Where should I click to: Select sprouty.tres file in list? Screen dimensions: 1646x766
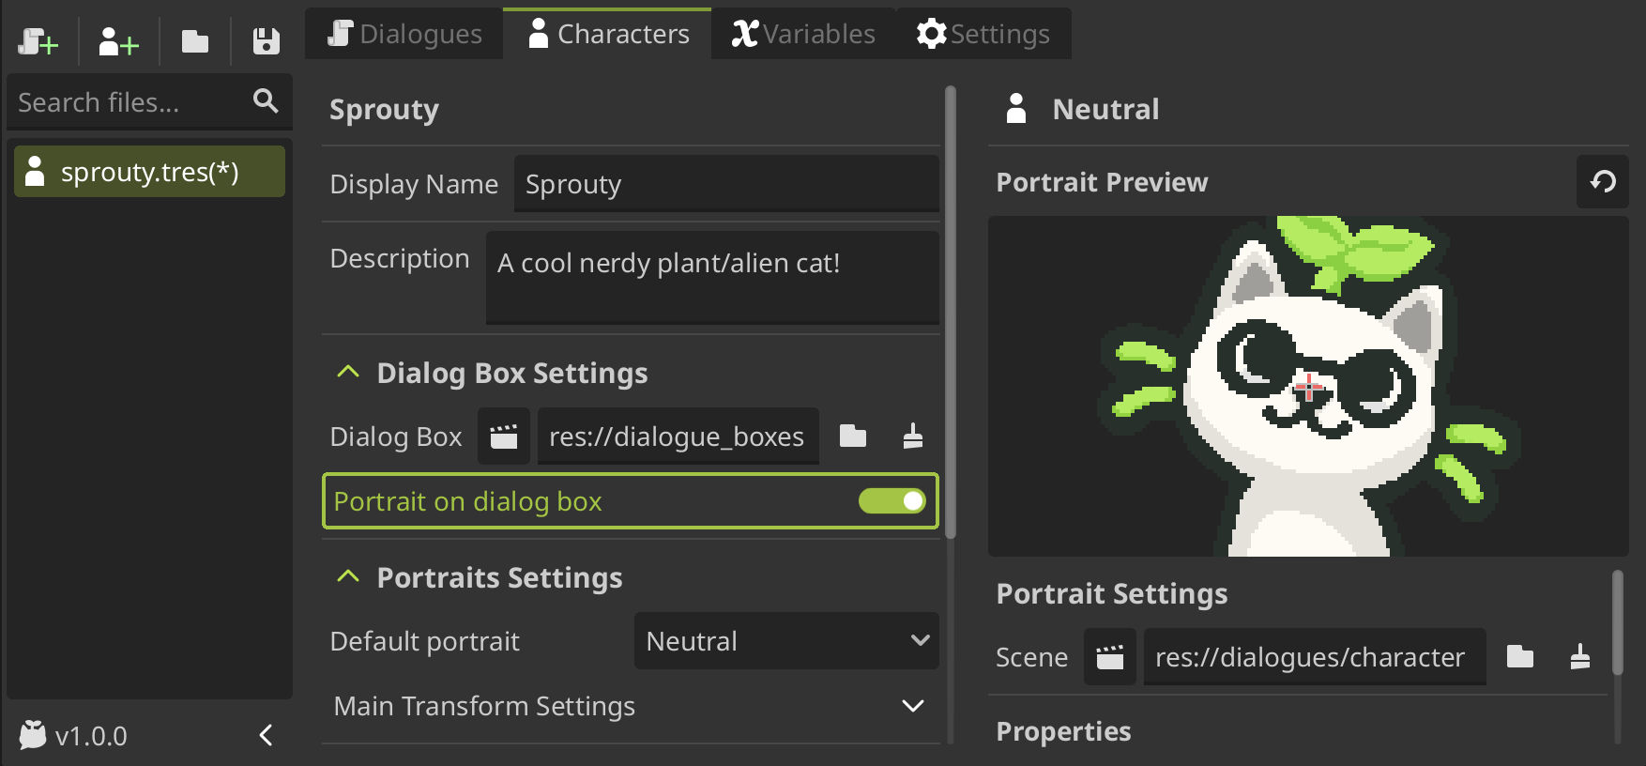(149, 172)
